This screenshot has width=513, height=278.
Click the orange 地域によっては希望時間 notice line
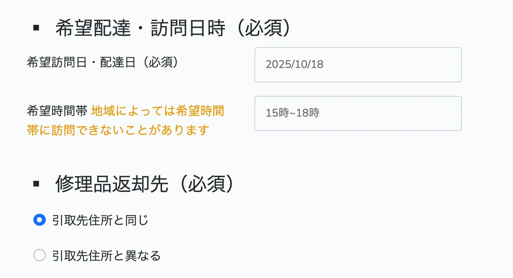tap(158, 111)
